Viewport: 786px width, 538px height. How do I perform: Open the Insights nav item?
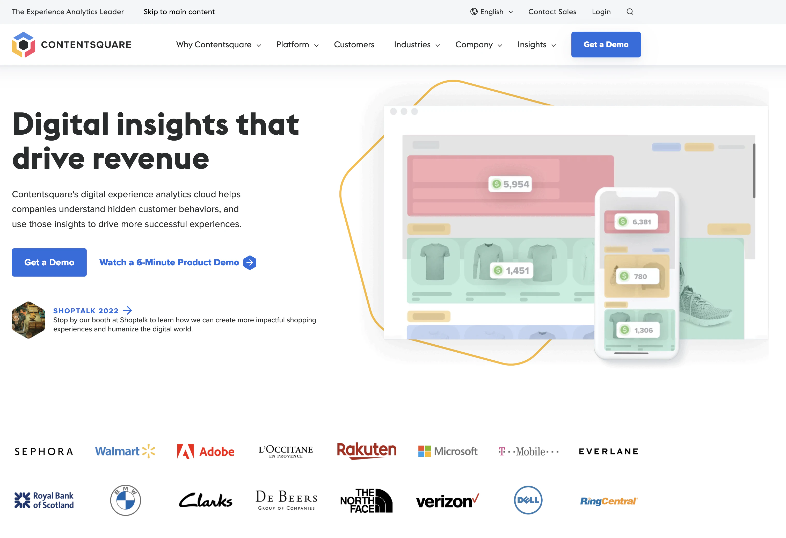(532, 45)
